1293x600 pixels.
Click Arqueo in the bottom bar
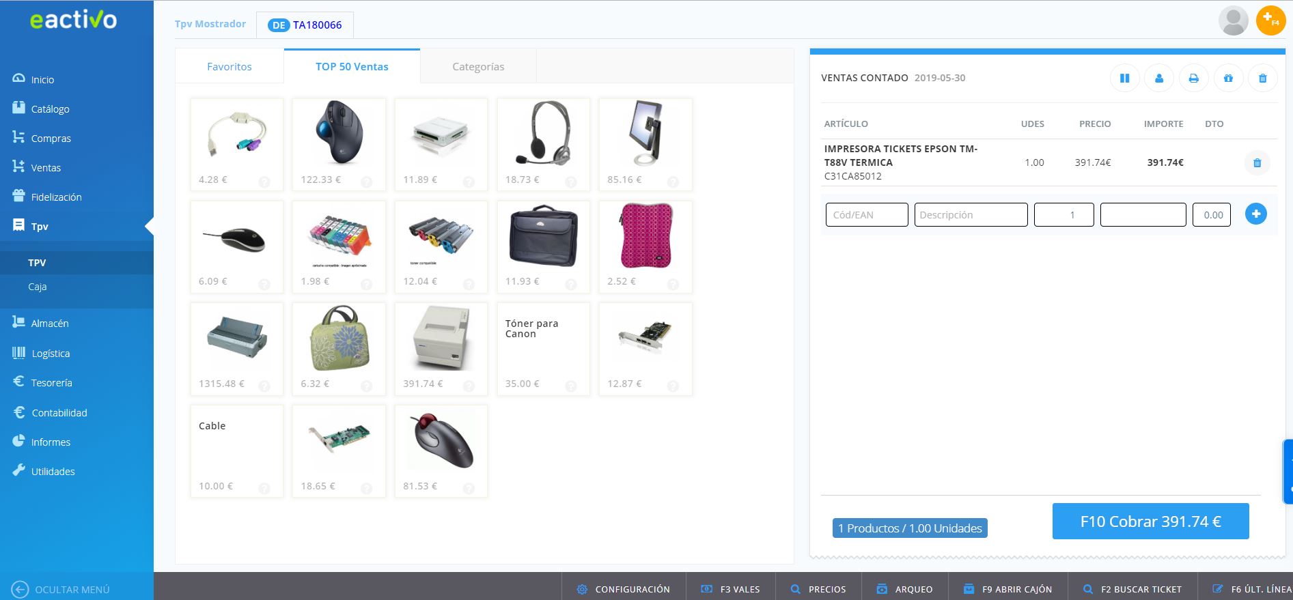pos(905,589)
